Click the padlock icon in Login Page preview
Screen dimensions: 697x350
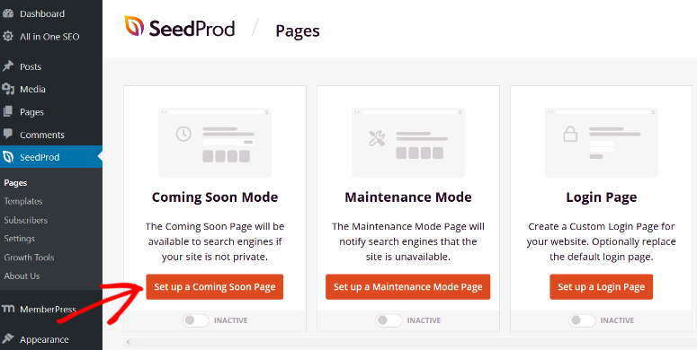click(x=570, y=134)
